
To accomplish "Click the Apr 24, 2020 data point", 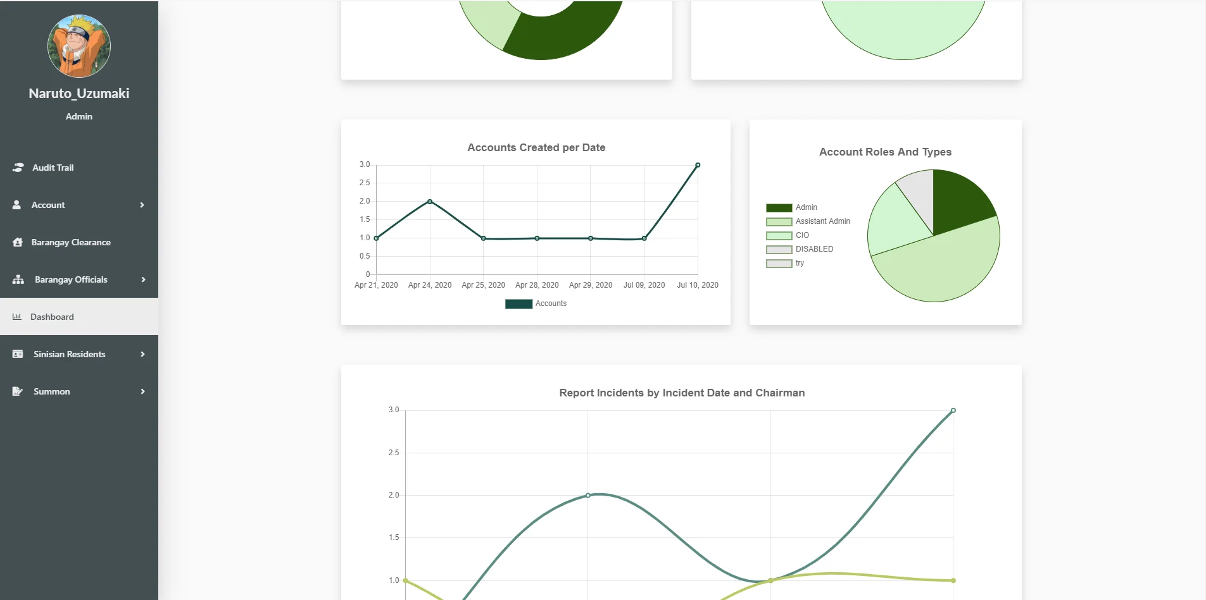I will pos(430,202).
